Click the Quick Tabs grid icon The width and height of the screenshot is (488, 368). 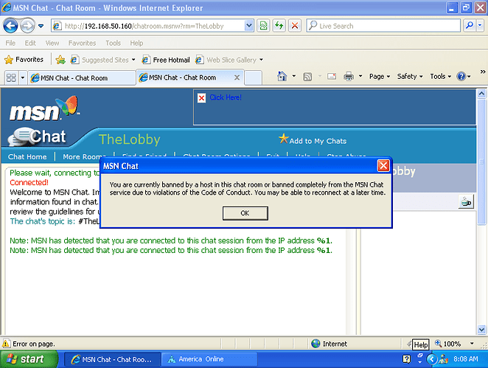[x=11, y=77]
